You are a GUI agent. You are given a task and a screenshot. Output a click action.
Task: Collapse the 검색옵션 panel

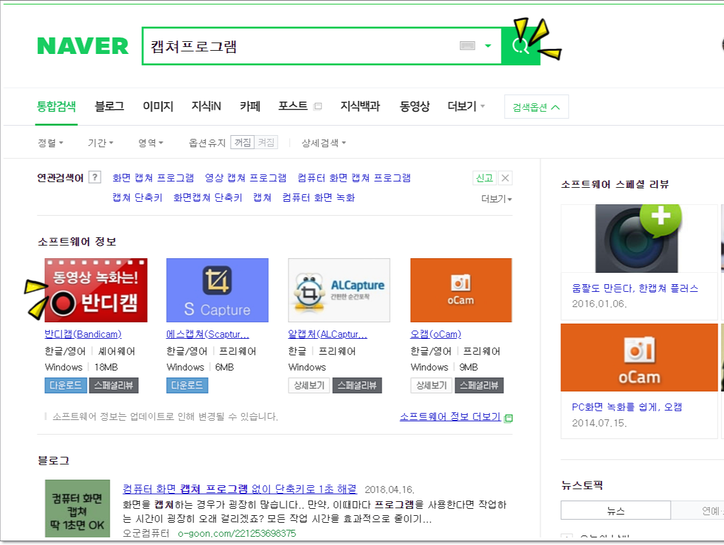tap(536, 107)
